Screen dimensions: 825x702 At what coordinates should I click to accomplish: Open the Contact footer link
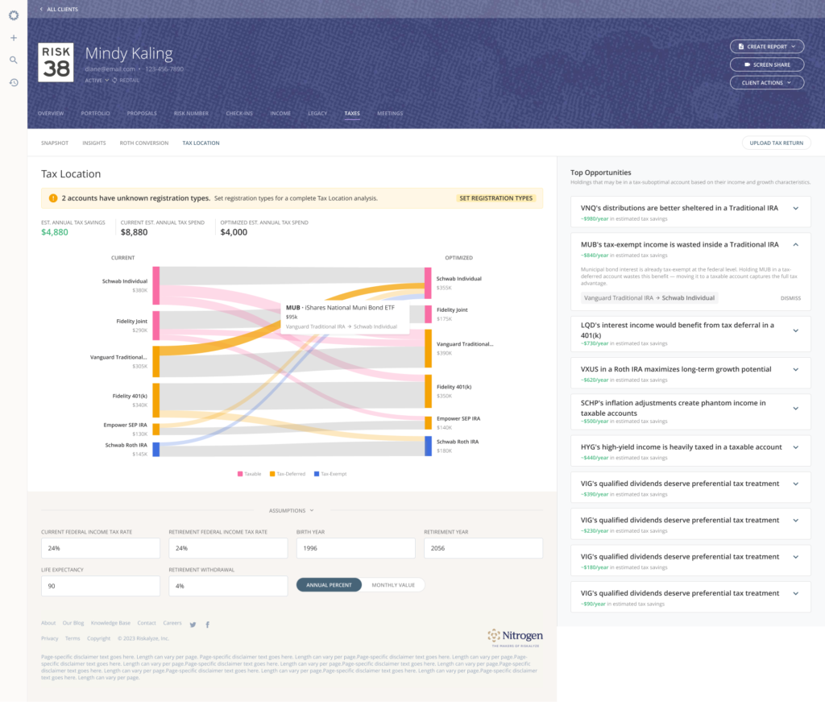[147, 623]
